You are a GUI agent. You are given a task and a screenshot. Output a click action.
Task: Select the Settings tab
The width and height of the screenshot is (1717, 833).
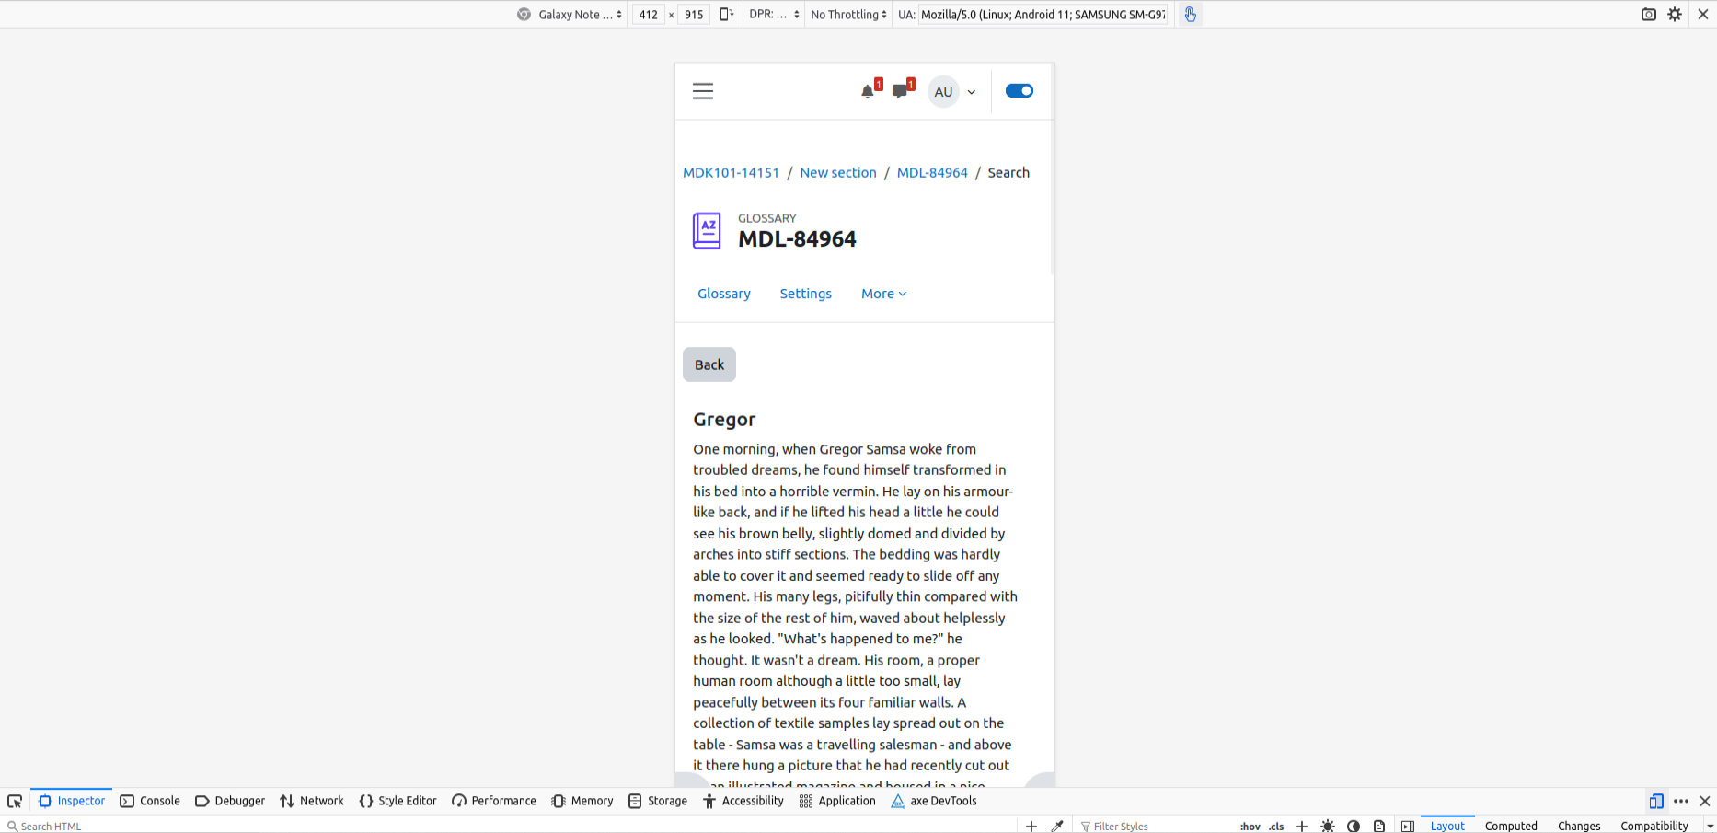pyautogui.click(x=806, y=294)
